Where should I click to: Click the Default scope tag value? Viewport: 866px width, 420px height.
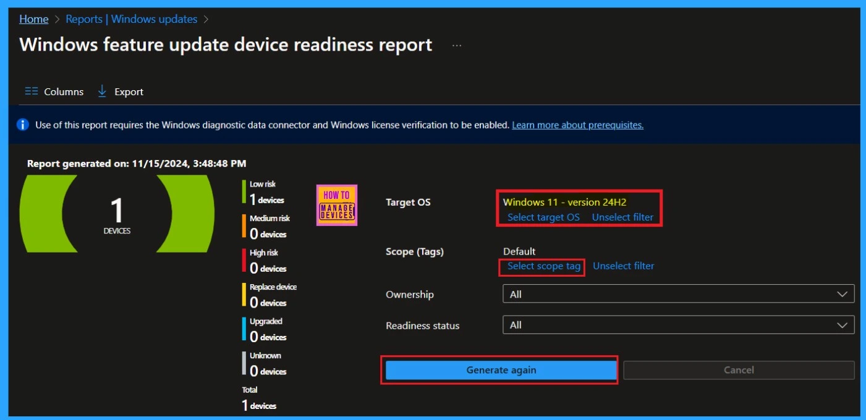click(x=519, y=251)
